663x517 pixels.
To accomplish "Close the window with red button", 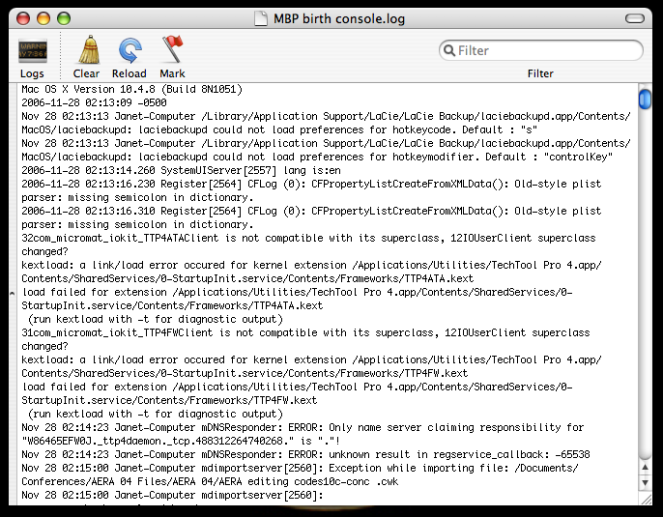I will pyautogui.click(x=23, y=18).
